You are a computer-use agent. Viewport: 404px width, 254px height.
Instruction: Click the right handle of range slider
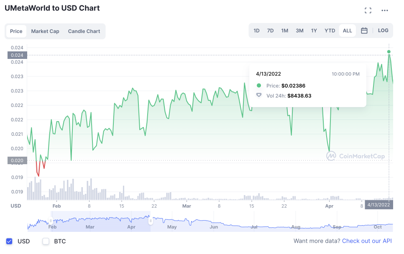point(151,221)
